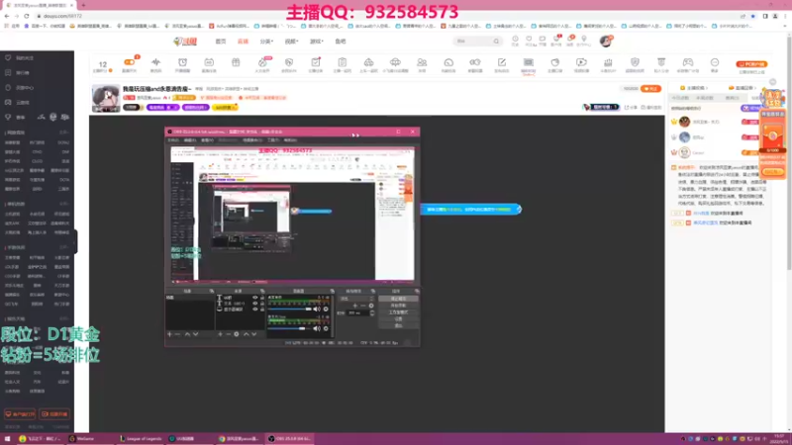
Task: Click the OBS Scenes panel add (+) button
Action: point(169,334)
